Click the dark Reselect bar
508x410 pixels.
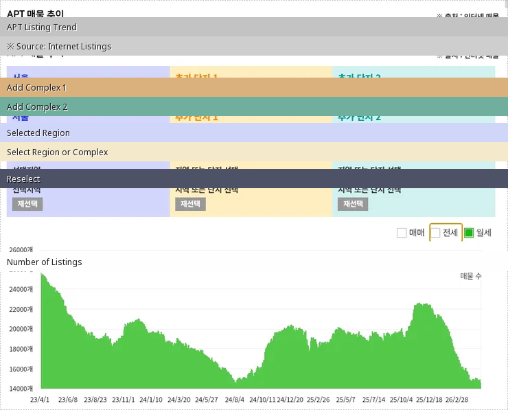[x=254, y=179]
